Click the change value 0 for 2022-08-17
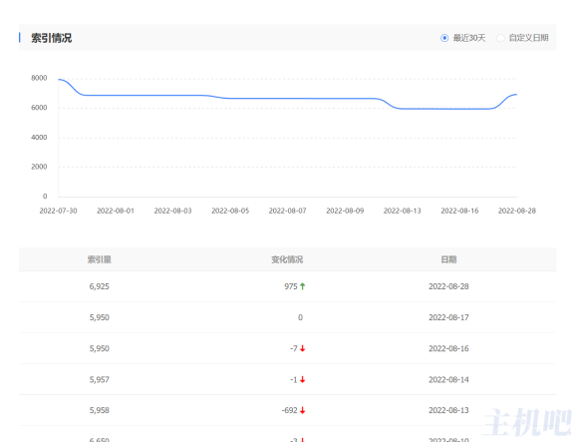574x442 pixels. tap(300, 317)
